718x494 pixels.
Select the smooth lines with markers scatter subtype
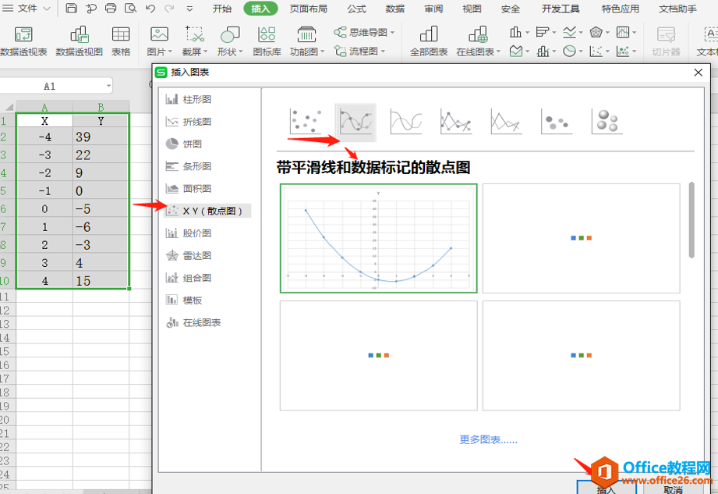355,122
